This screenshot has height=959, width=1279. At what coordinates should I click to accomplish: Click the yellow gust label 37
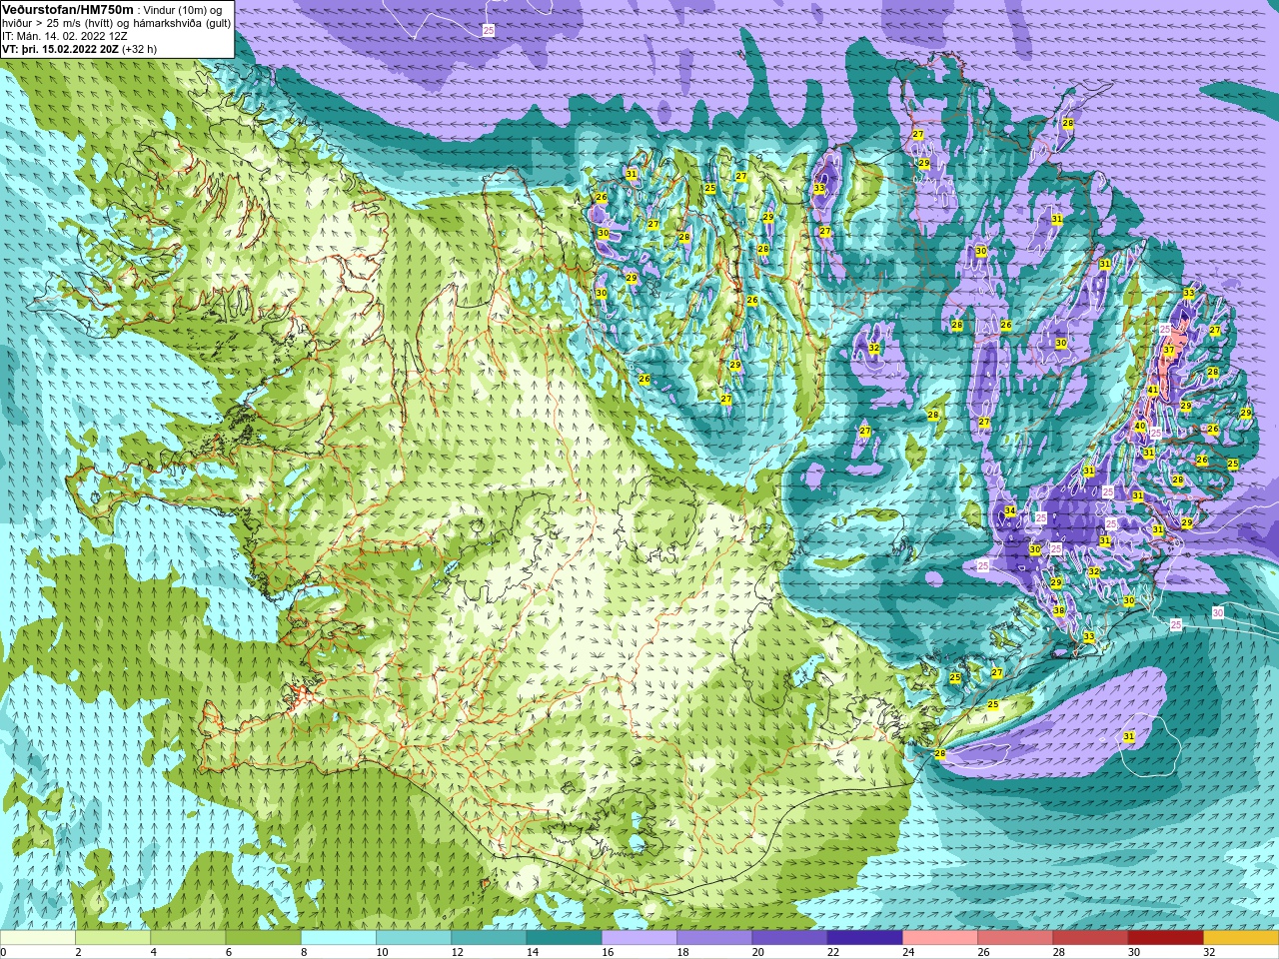click(x=1169, y=350)
